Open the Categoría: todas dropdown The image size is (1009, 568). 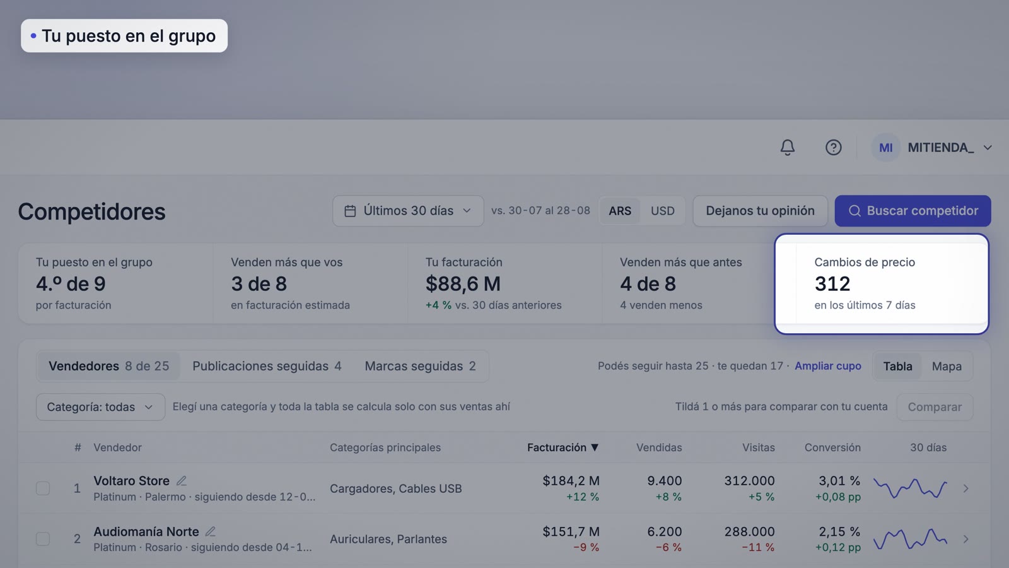pyautogui.click(x=100, y=407)
